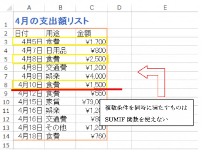The image size is (201, 150).
Task: Select the 交通費 cell in row 6
Action: pyautogui.click(x=60, y=67)
